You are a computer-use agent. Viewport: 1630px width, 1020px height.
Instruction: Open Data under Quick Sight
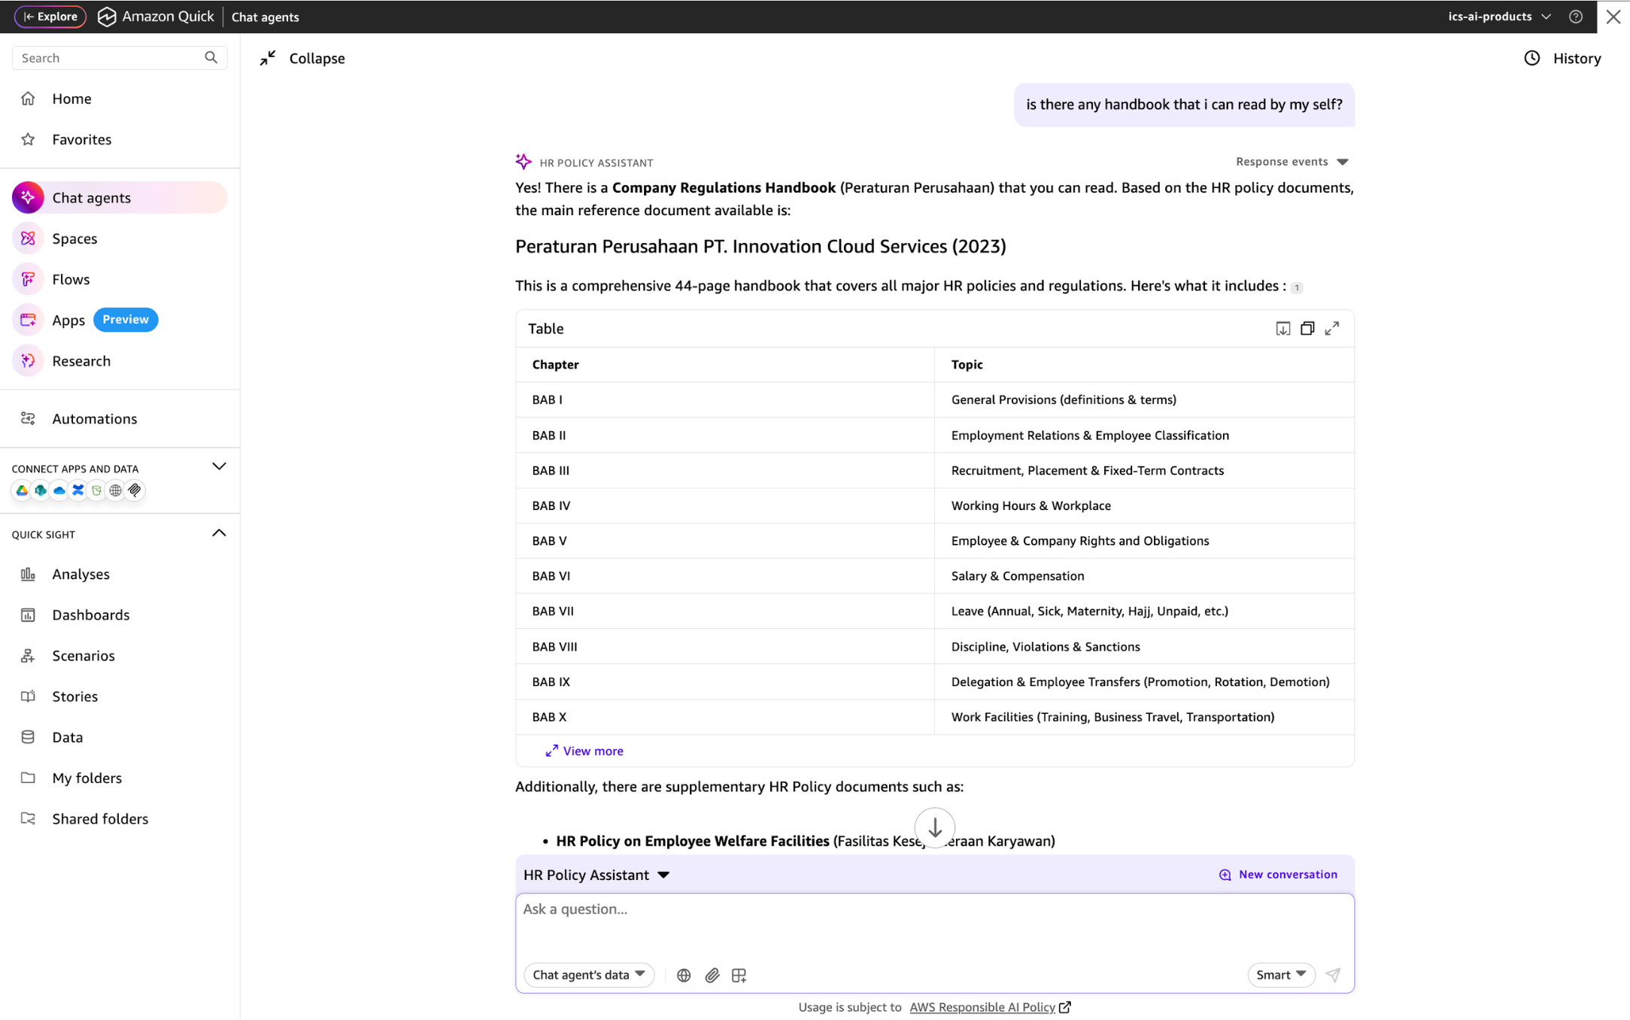coord(67,737)
